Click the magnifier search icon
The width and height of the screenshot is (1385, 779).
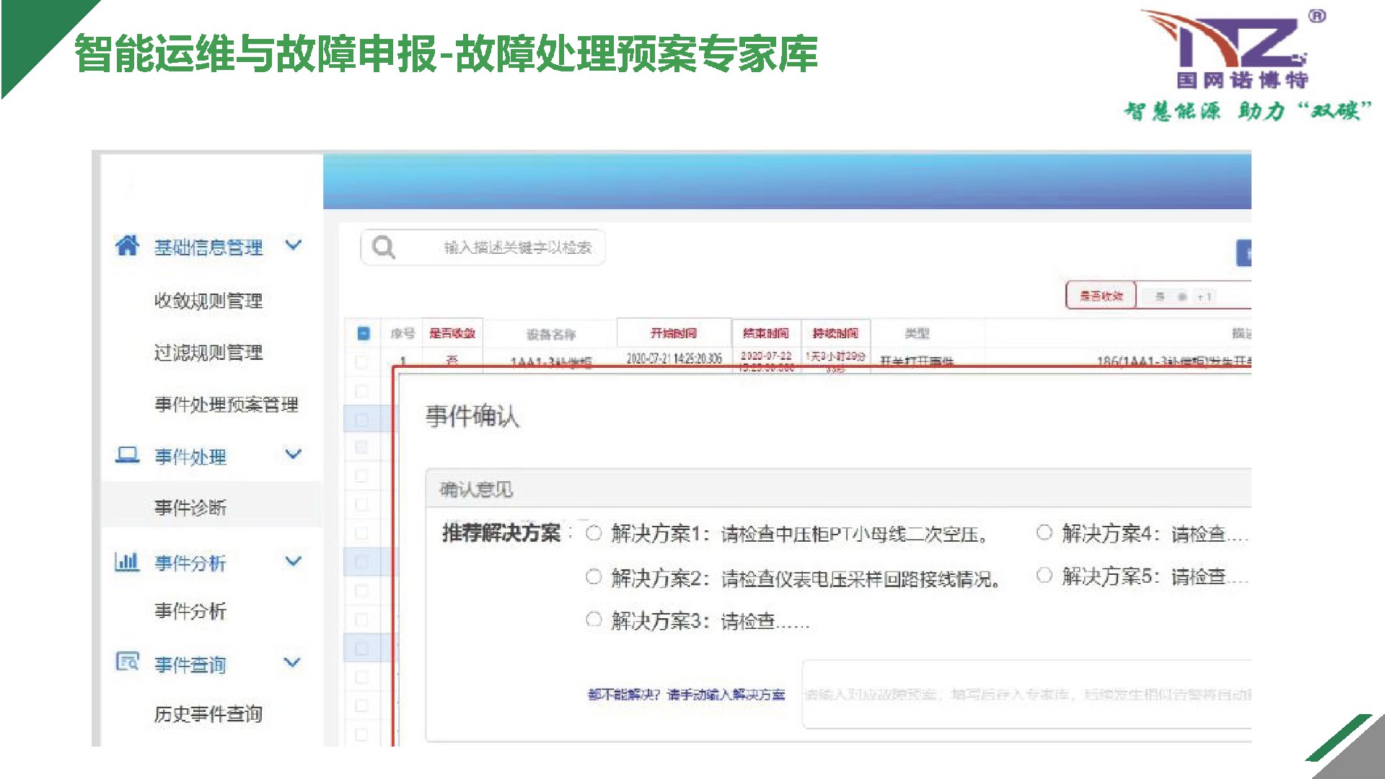pyautogui.click(x=383, y=247)
